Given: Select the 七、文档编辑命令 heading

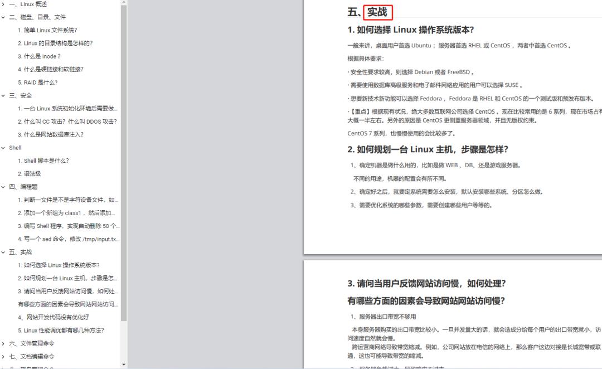Looking at the screenshot, I should [x=31, y=357].
